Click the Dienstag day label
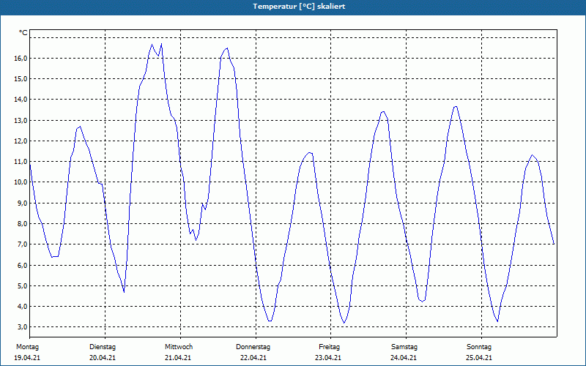The image size is (586, 366). click(103, 347)
